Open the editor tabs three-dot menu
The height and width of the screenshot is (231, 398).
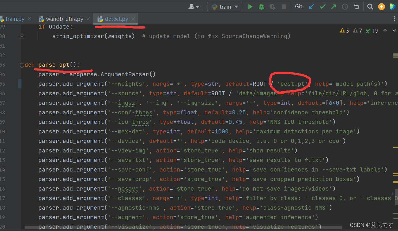(394, 19)
